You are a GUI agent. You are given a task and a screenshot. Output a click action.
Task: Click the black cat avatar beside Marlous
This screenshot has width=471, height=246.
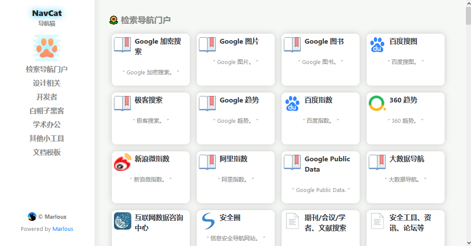[x=32, y=217]
